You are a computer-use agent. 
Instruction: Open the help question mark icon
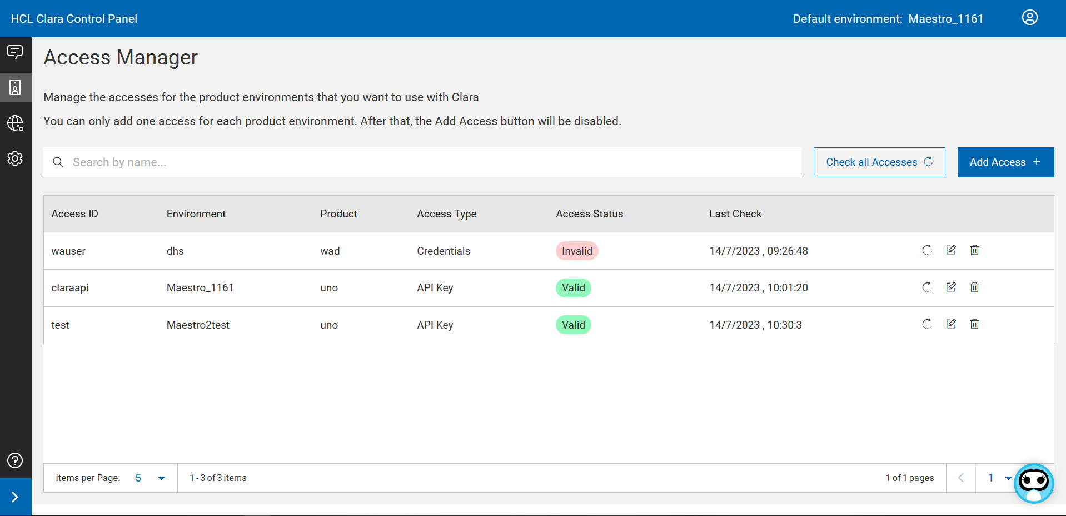15,460
